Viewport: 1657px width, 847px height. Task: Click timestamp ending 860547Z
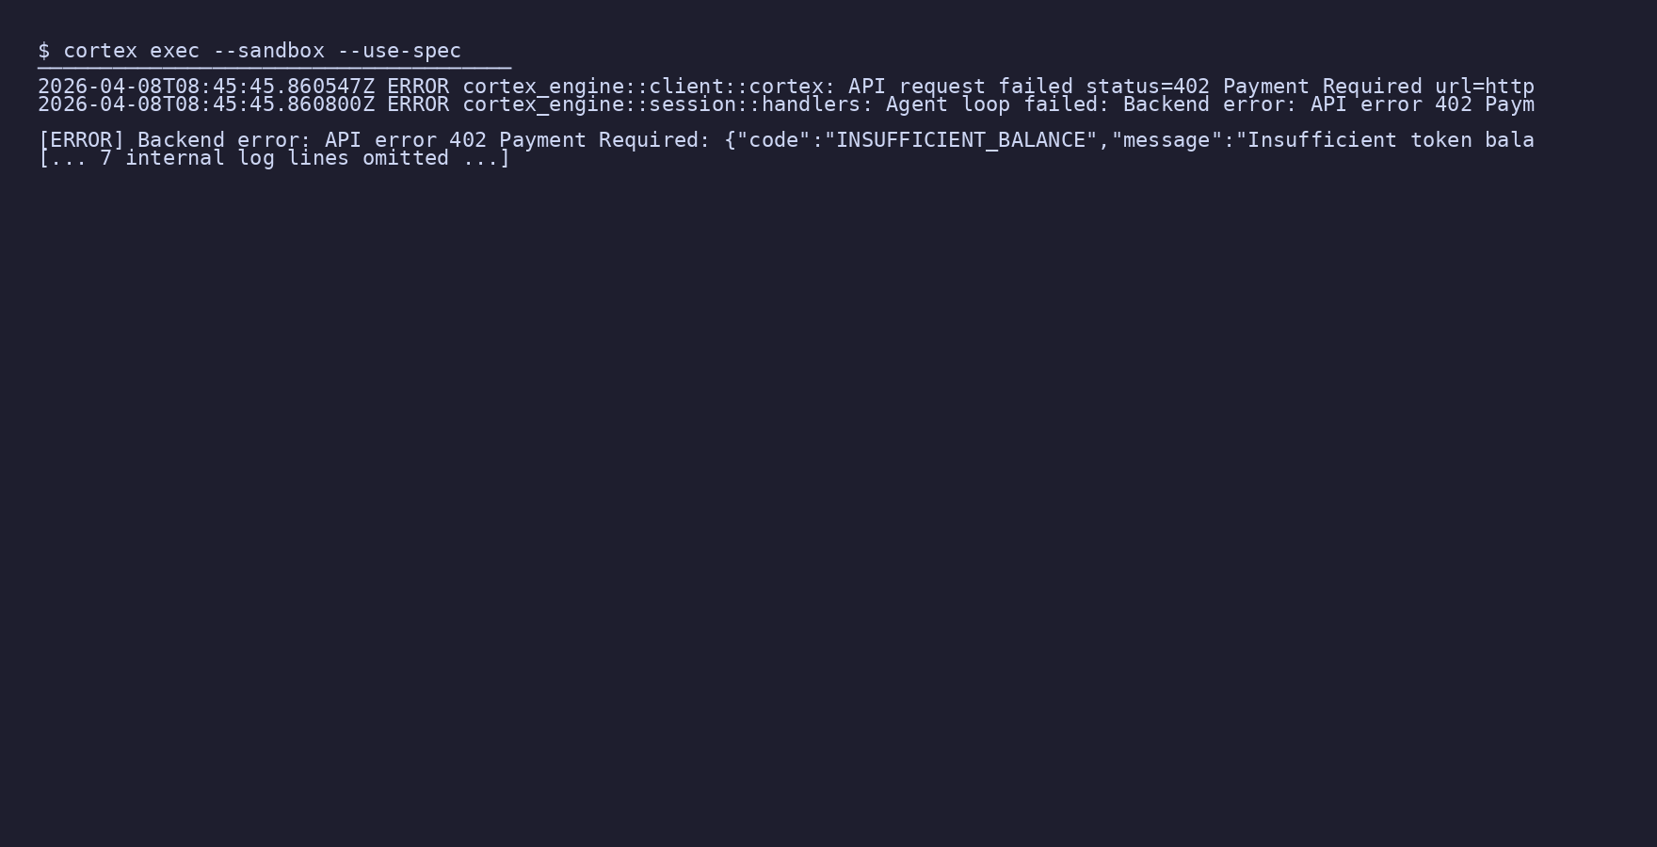pyautogui.click(x=206, y=87)
